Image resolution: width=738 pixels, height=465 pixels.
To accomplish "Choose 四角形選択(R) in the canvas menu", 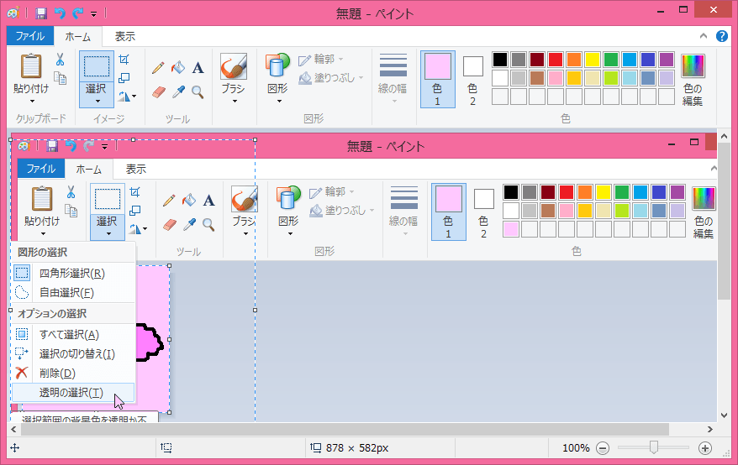I will click(73, 273).
